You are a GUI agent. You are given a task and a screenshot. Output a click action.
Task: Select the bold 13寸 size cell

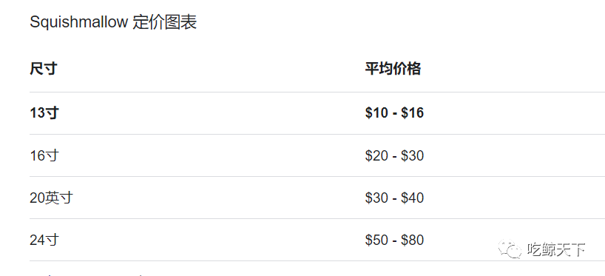coord(44,113)
